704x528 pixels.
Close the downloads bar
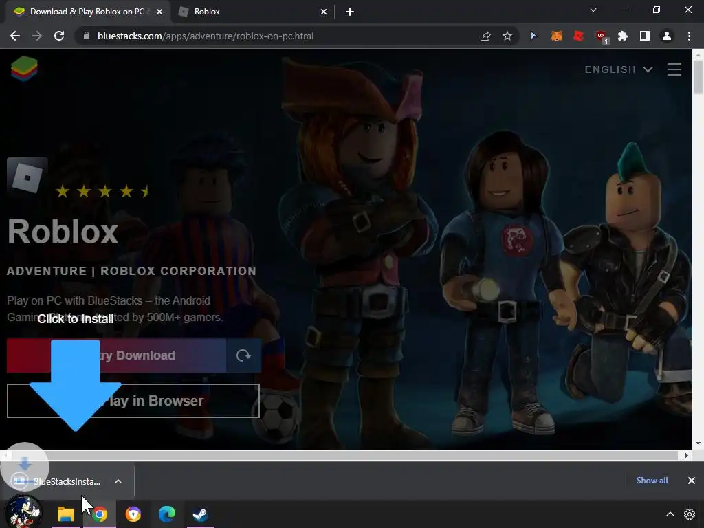pyautogui.click(x=692, y=481)
